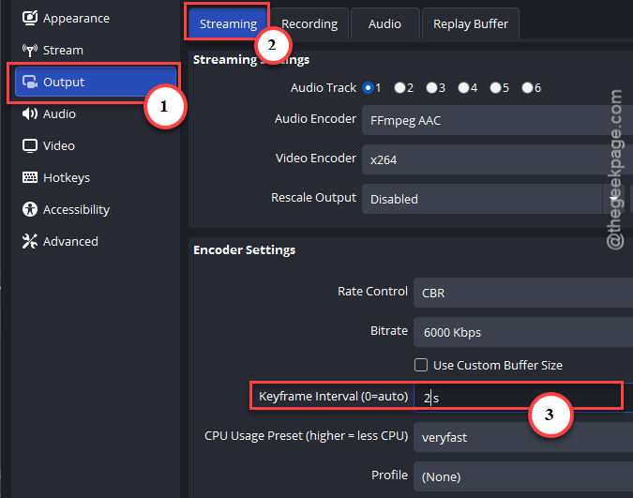
Task: Open the Profile dropdown
Action: click(523, 476)
